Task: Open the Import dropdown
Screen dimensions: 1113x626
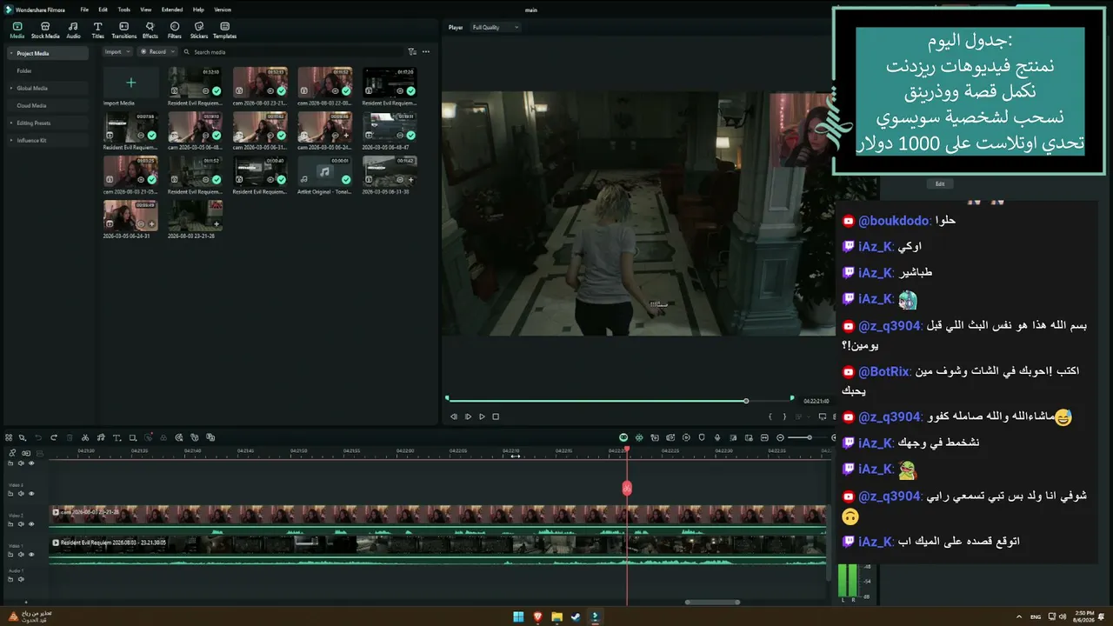Action: click(x=117, y=52)
